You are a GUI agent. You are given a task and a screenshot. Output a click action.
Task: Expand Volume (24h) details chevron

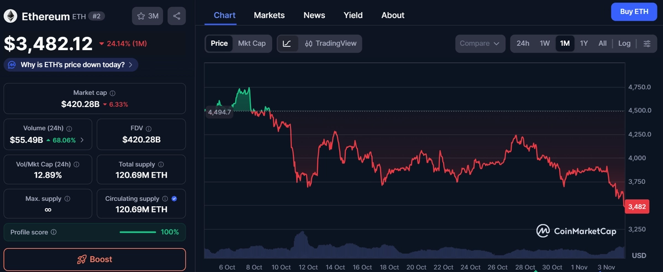click(x=82, y=140)
